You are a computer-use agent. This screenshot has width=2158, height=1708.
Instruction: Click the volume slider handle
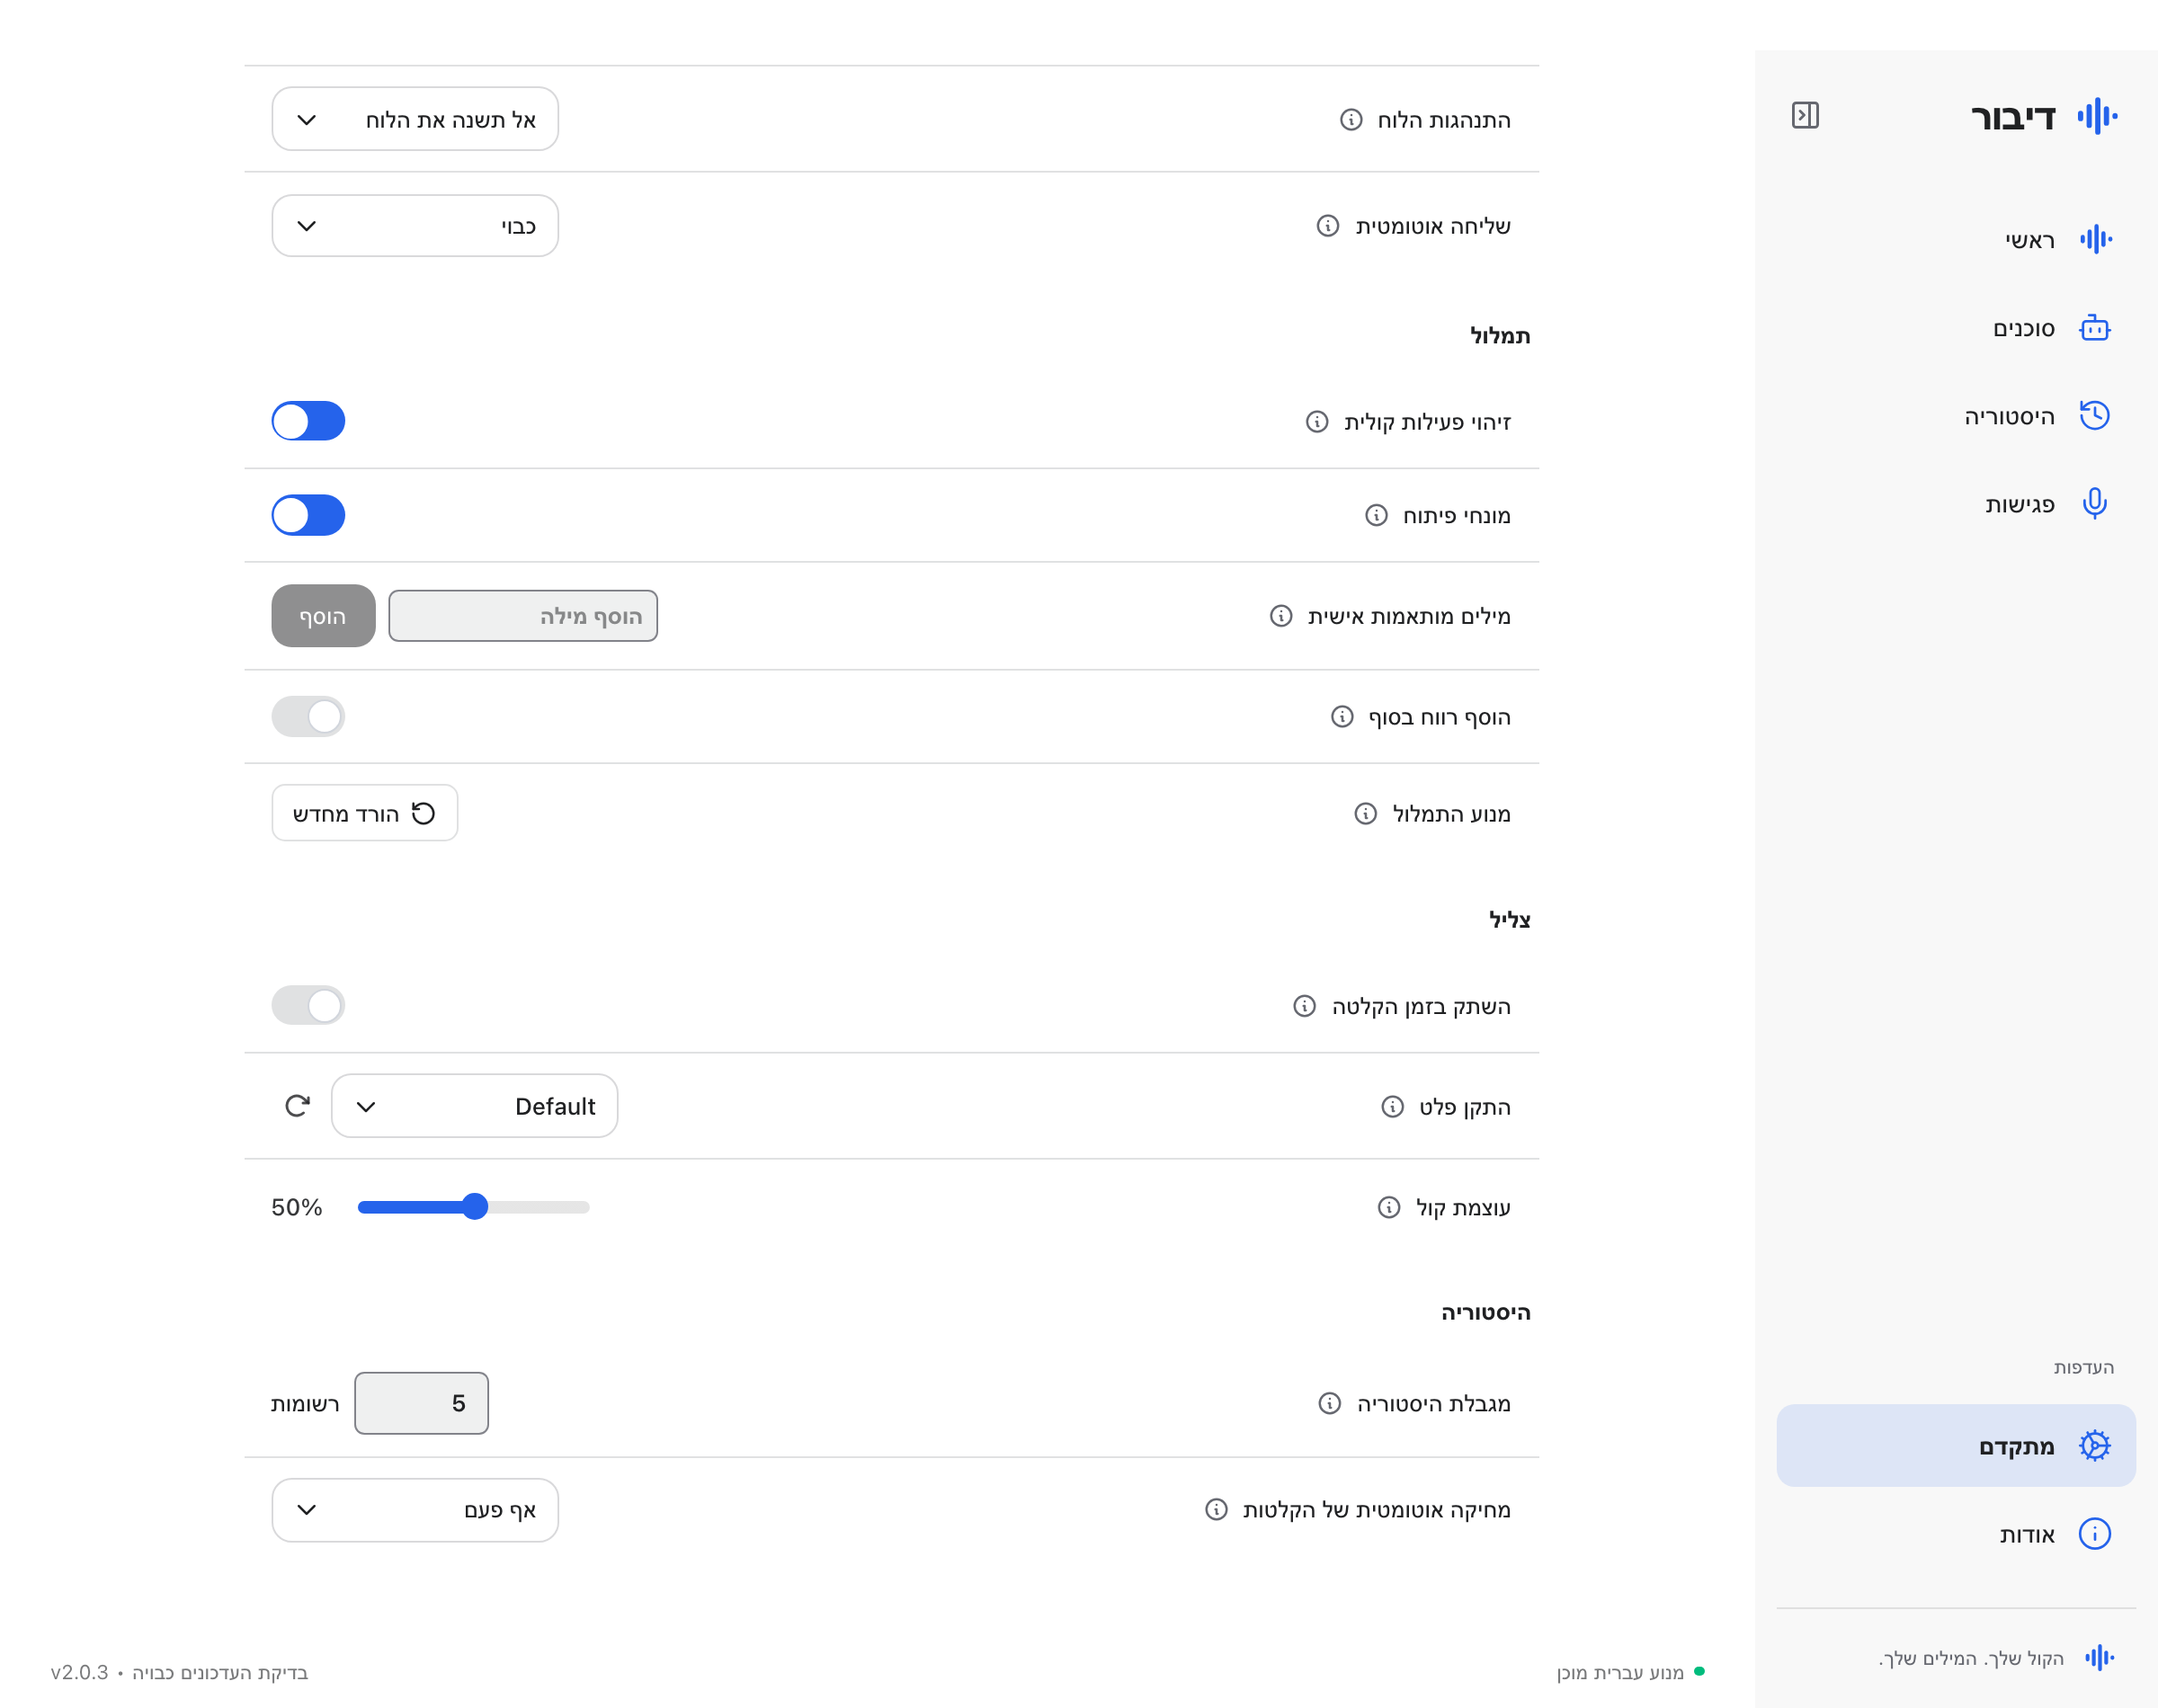(x=475, y=1207)
